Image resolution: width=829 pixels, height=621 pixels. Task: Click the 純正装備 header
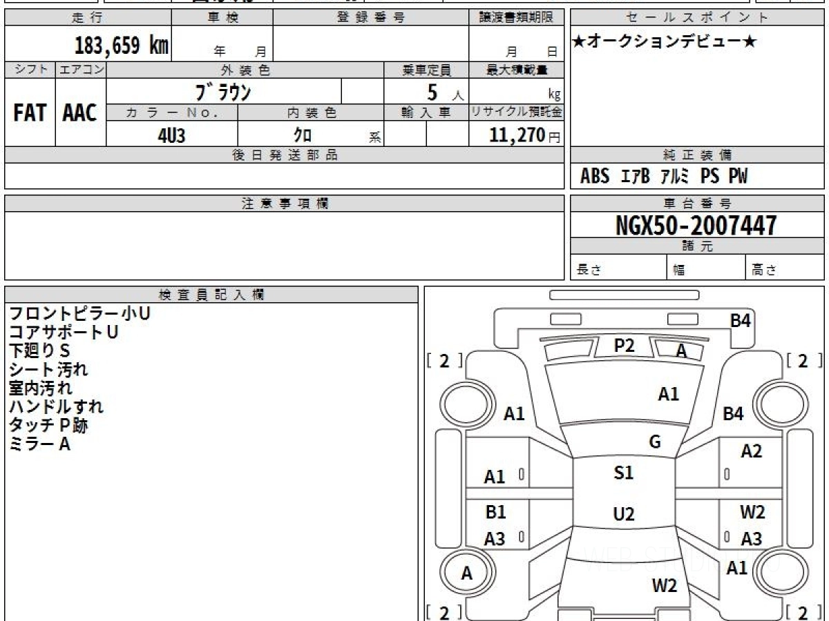(697, 155)
